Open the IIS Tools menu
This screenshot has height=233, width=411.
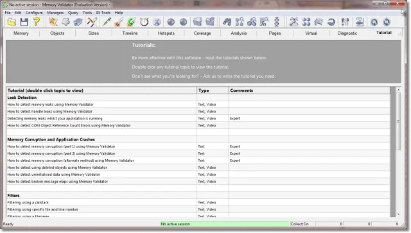click(103, 13)
